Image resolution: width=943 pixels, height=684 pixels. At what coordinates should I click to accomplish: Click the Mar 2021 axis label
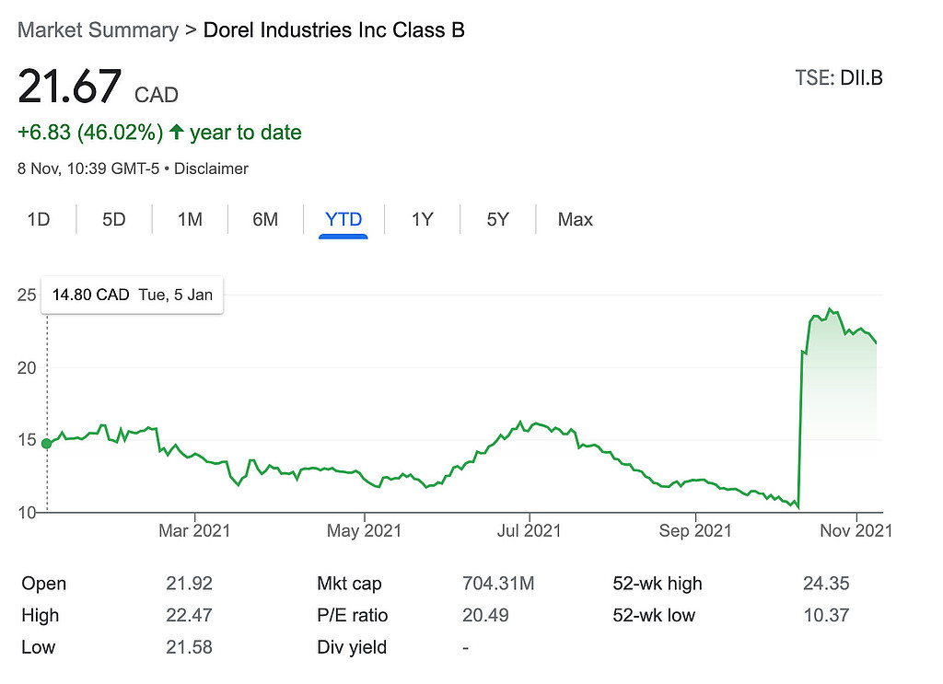coord(194,530)
